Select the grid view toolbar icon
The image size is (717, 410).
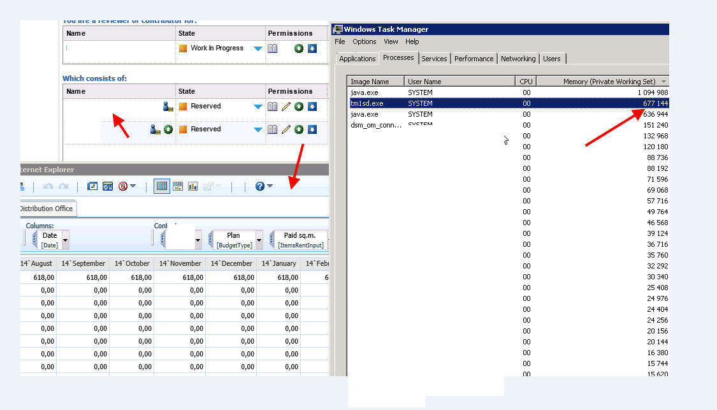162,186
